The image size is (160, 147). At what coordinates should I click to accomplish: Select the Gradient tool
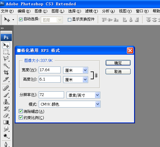[6, 122]
